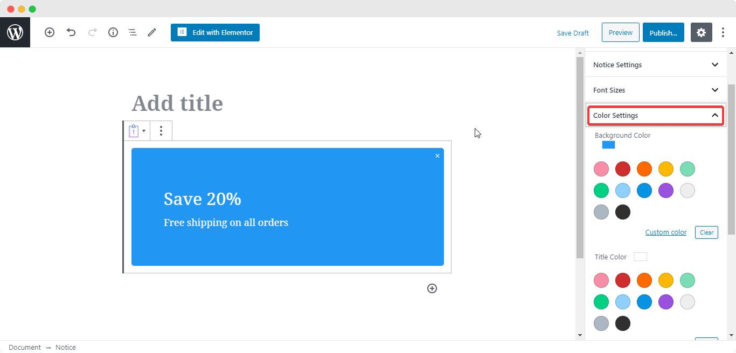Undo the last change
The width and height of the screenshot is (736, 353).
point(71,32)
